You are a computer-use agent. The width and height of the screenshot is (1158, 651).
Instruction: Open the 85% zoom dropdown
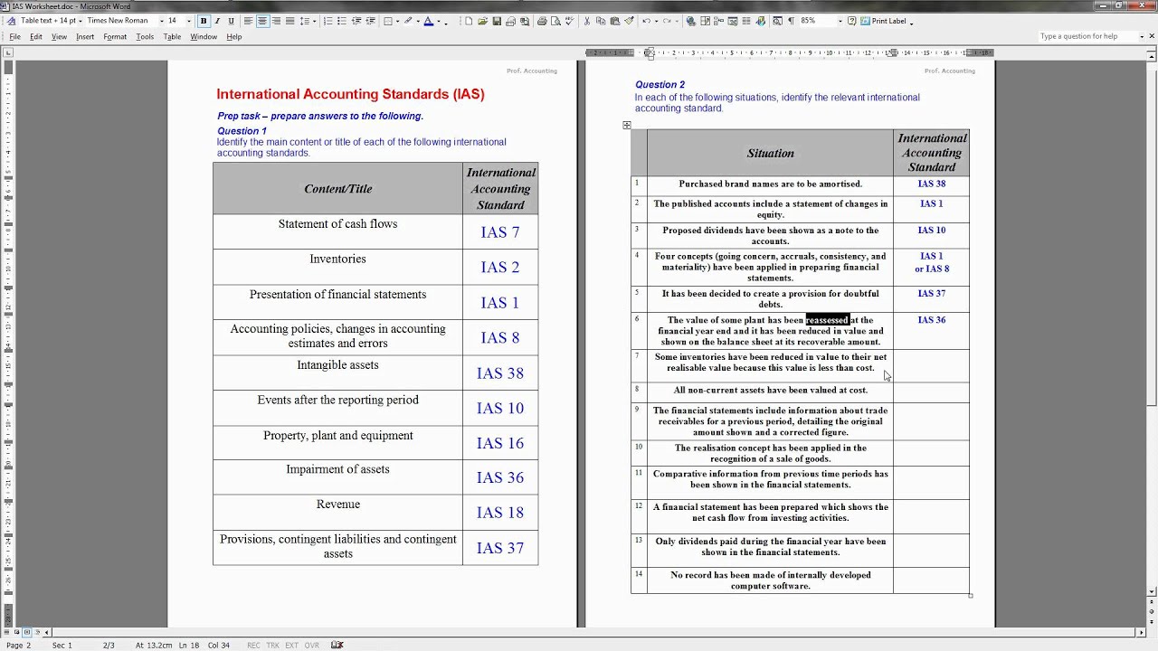[840, 21]
